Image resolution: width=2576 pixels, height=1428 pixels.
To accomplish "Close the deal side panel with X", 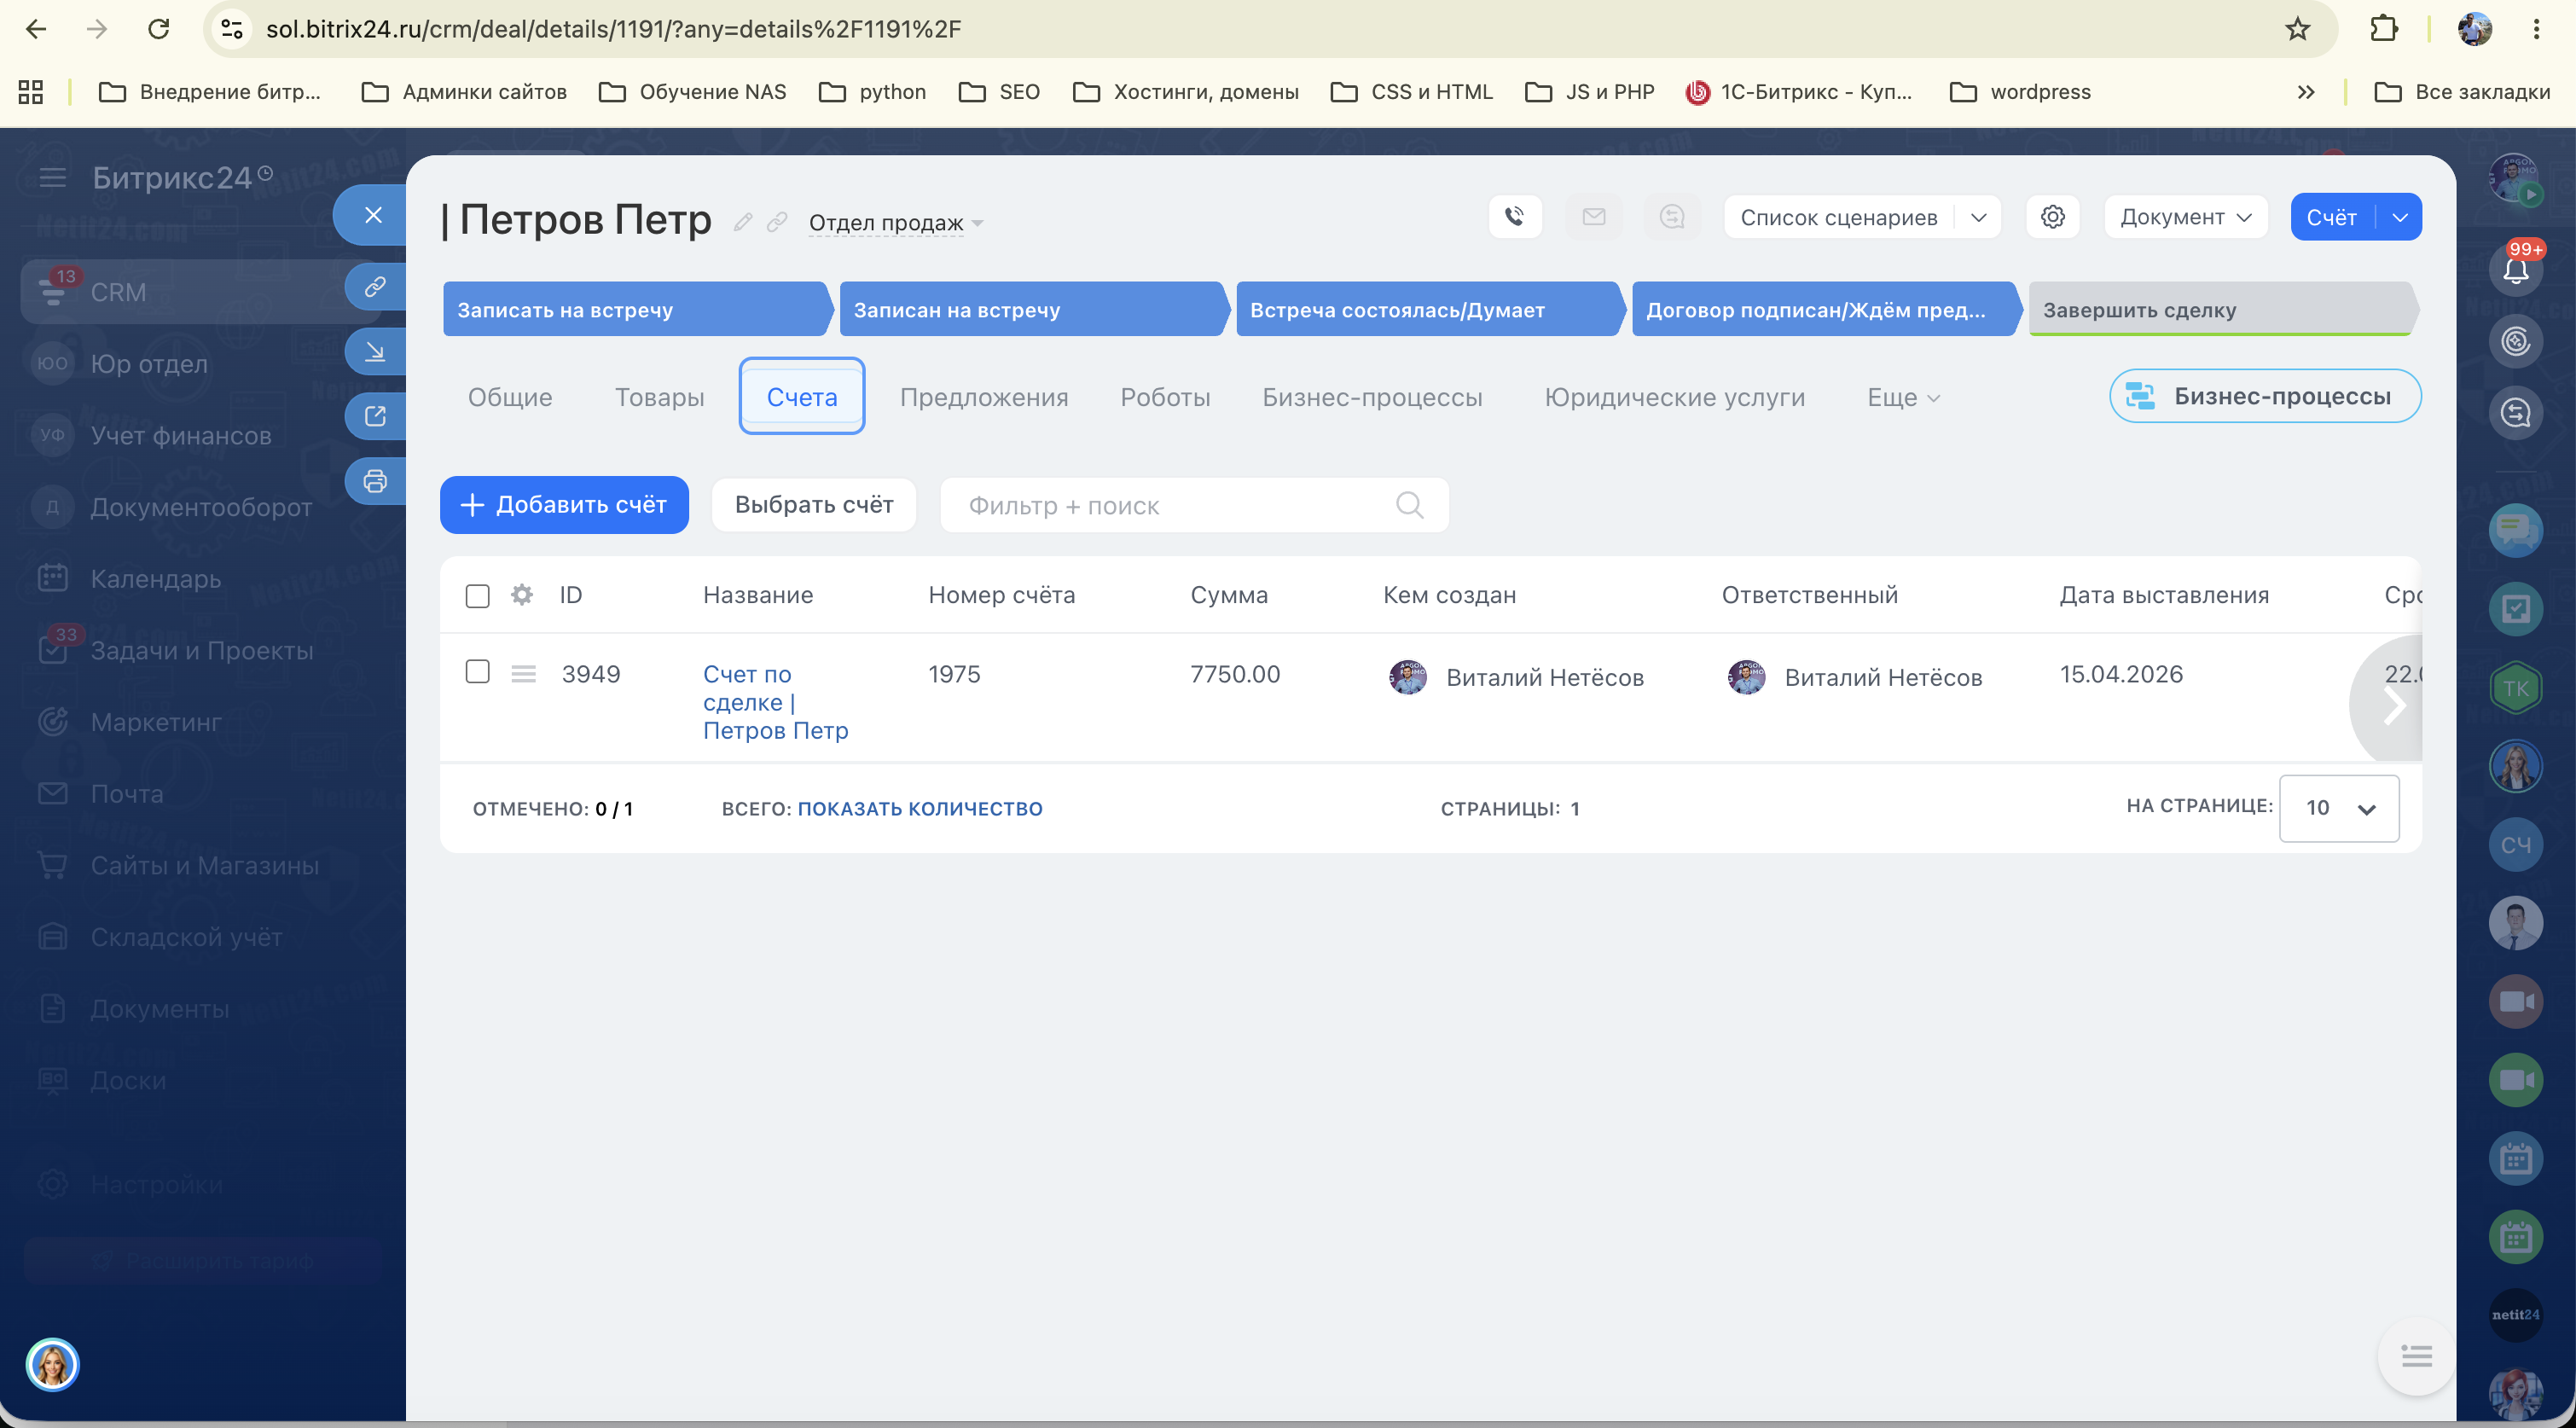I will [373, 215].
